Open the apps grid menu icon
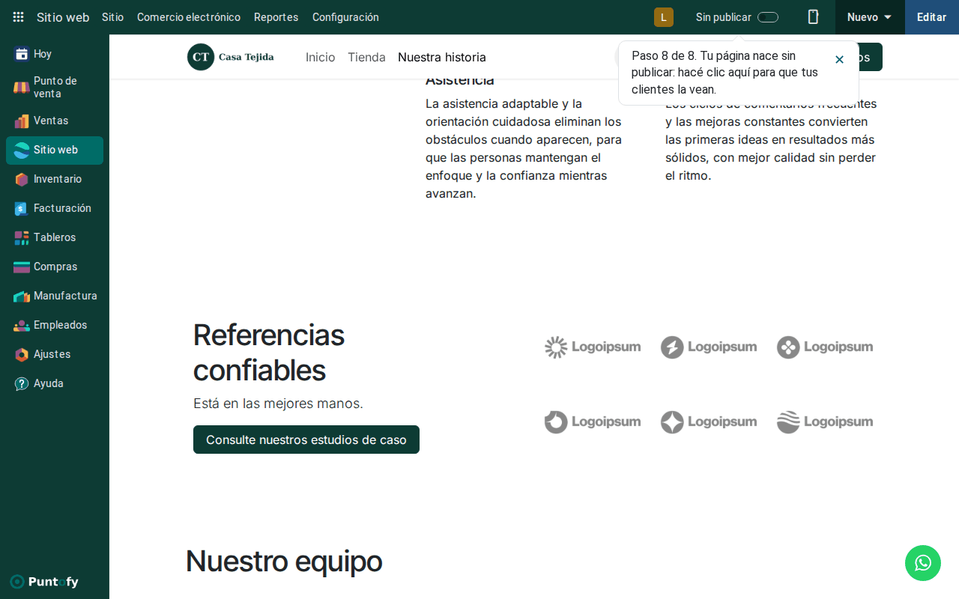Screen dimensions: 959x599 tap(18, 17)
